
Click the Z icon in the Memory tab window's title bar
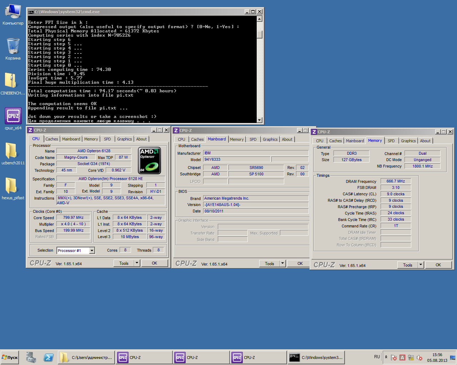pyautogui.click(x=314, y=132)
